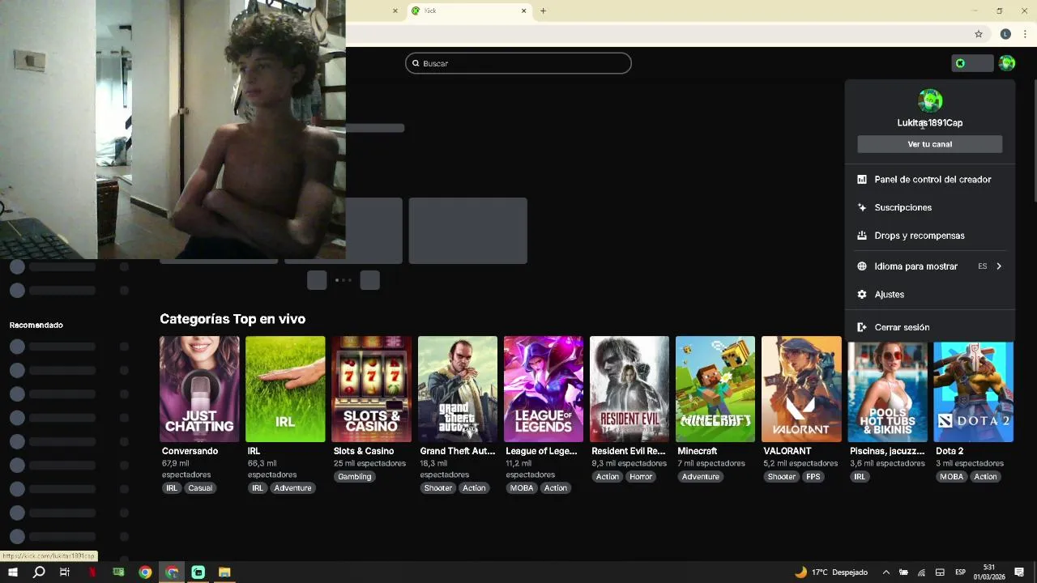Click the Casual tag under Conversando
This screenshot has height=583, width=1037.
point(200,488)
